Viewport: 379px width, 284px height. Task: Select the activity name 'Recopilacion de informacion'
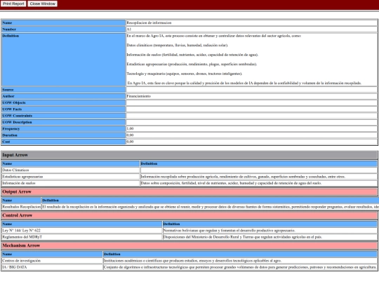coord(149,22)
